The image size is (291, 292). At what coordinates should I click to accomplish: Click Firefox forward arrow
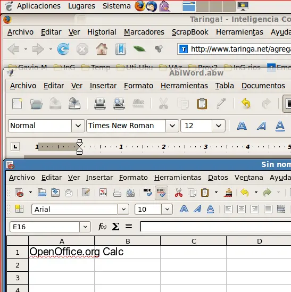[x=38, y=49]
